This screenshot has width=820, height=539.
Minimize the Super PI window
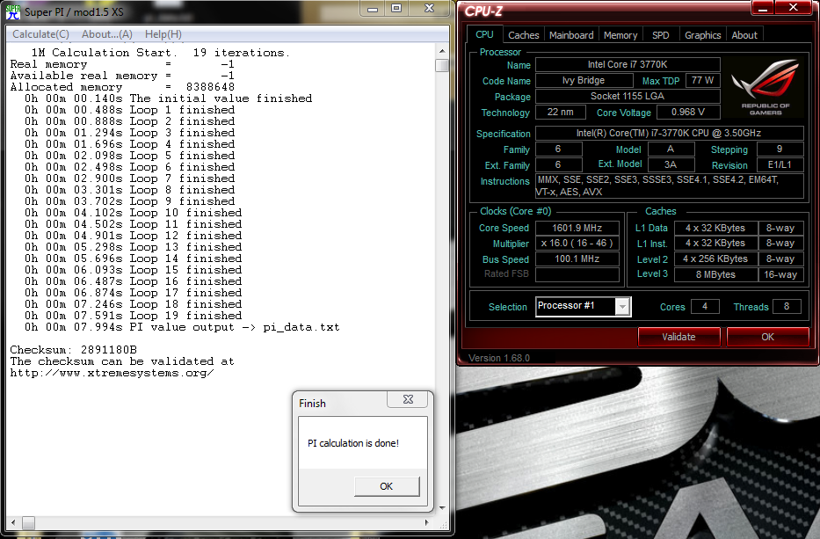[x=373, y=9]
